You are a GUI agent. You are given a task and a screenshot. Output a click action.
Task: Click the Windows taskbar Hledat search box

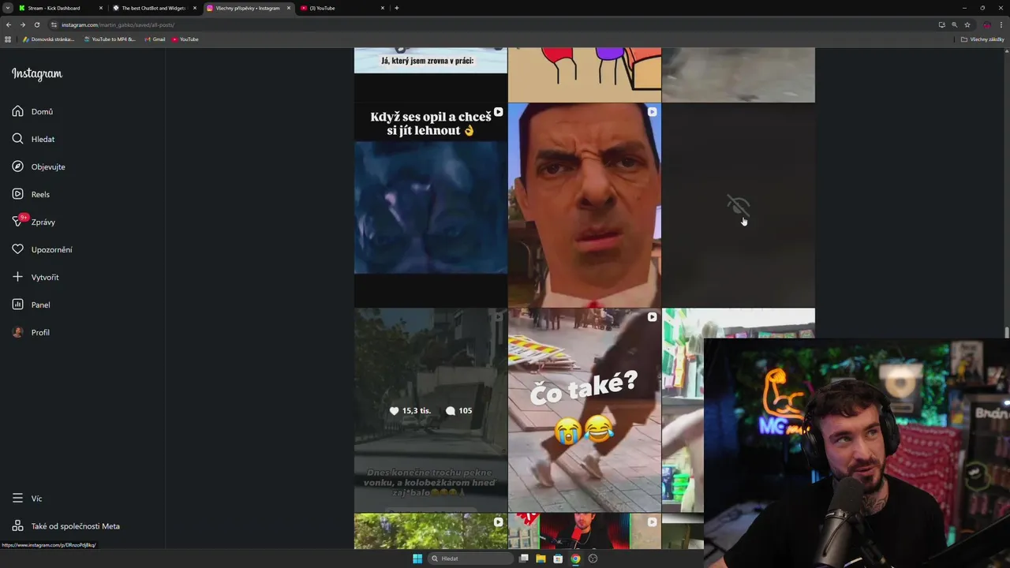pos(471,559)
